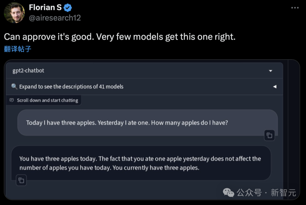Click the Scroll down and start chatting label
This screenshot has width=306, height=205.
(47, 100)
